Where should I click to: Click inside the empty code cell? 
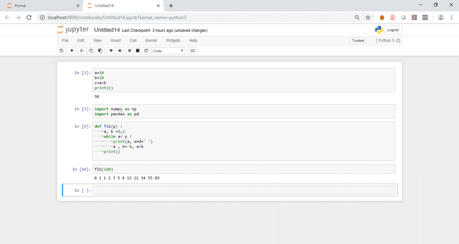(x=244, y=190)
